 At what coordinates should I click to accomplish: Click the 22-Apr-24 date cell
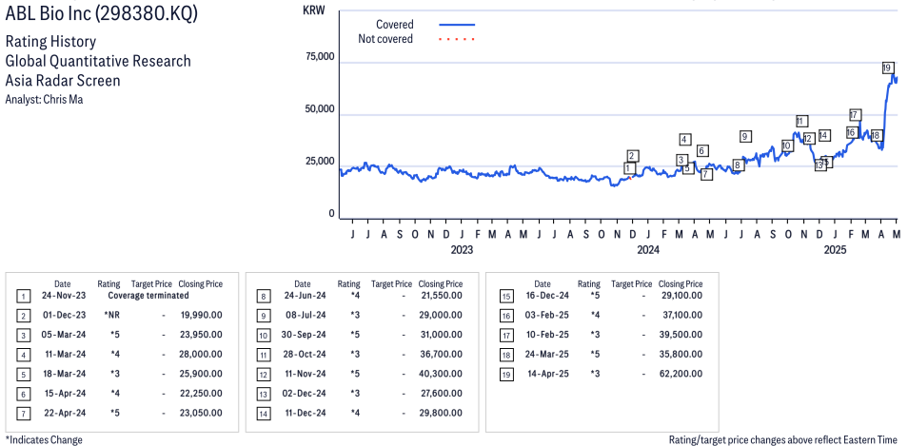(x=63, y=413)
